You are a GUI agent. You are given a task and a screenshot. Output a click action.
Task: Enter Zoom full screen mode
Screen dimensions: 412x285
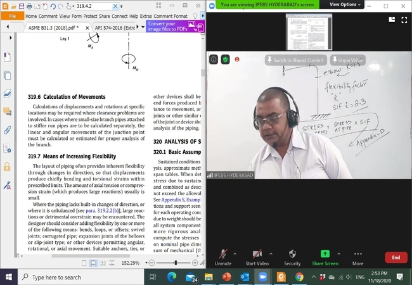pos(404,20)
